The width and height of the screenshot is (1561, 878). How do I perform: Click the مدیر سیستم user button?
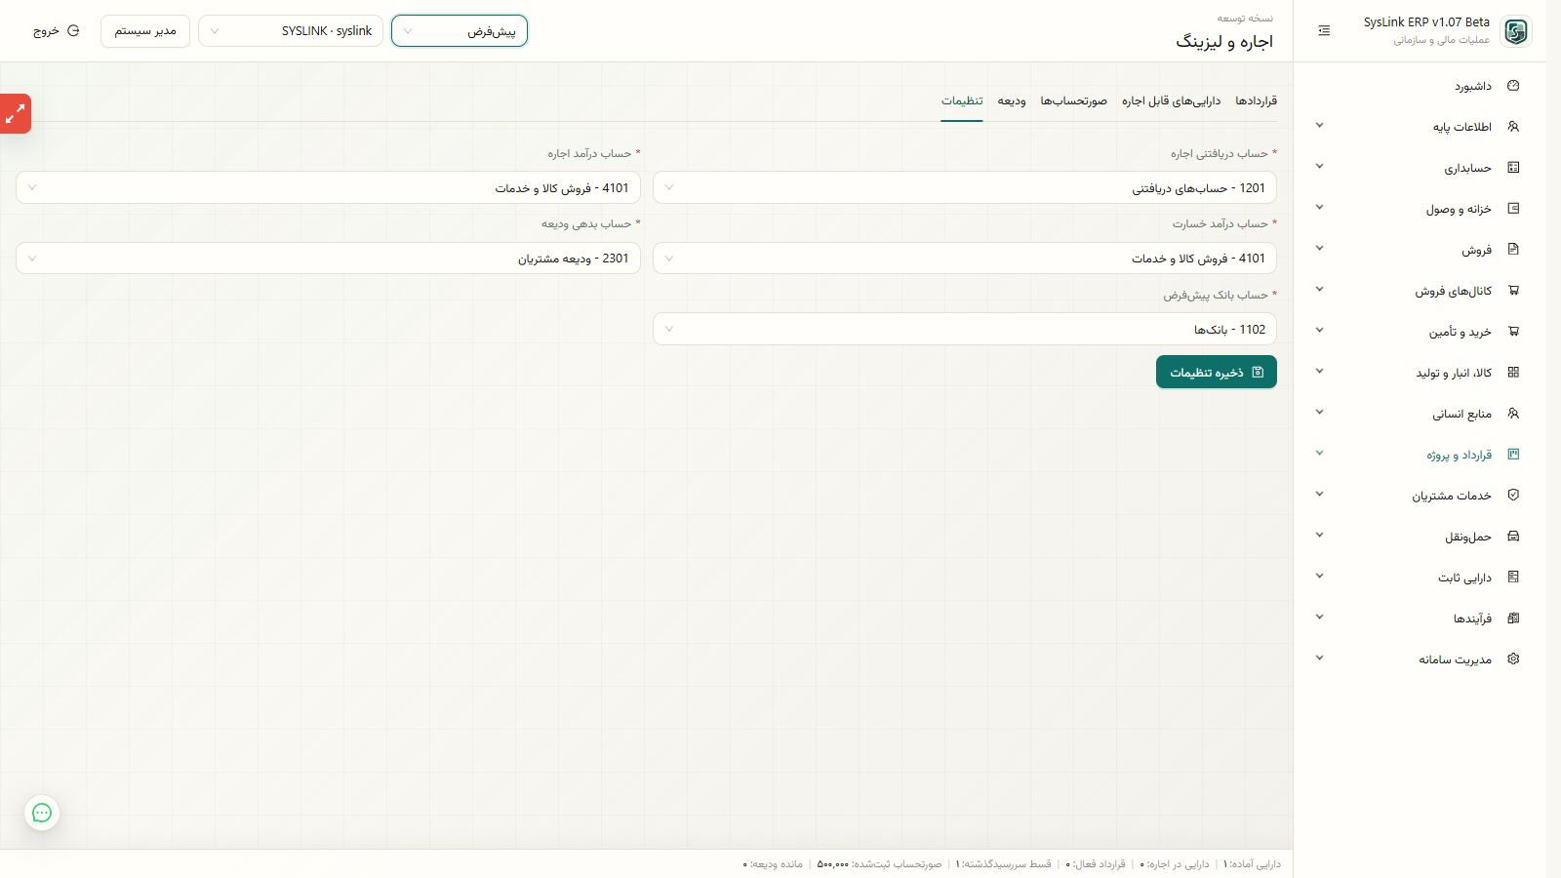[145, 31]
